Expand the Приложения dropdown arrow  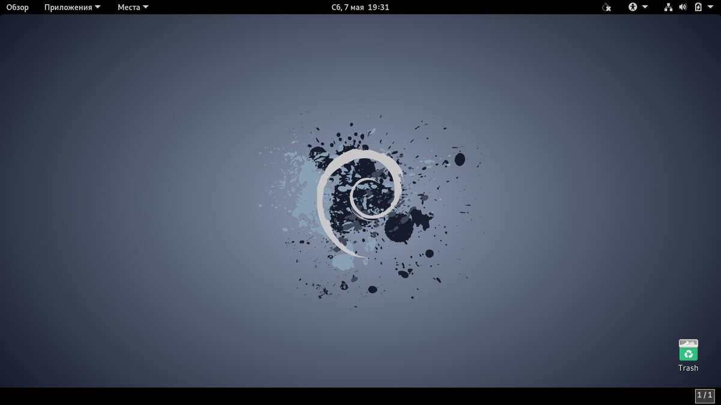pos(97,7)
